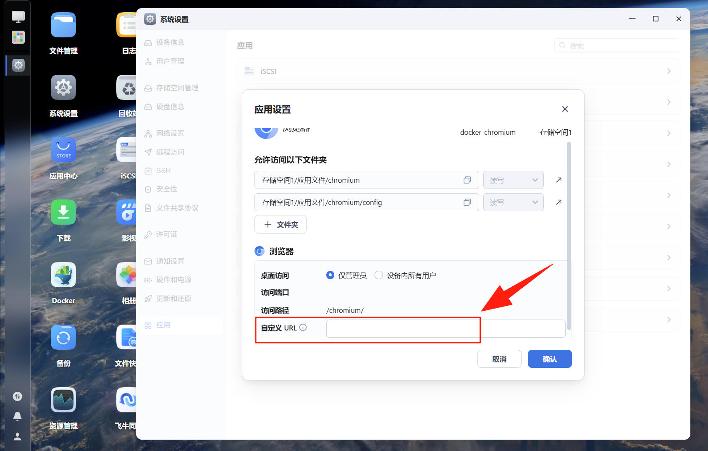Confirm app settings with 确认

pyautogui.click(x=550, y=359)
